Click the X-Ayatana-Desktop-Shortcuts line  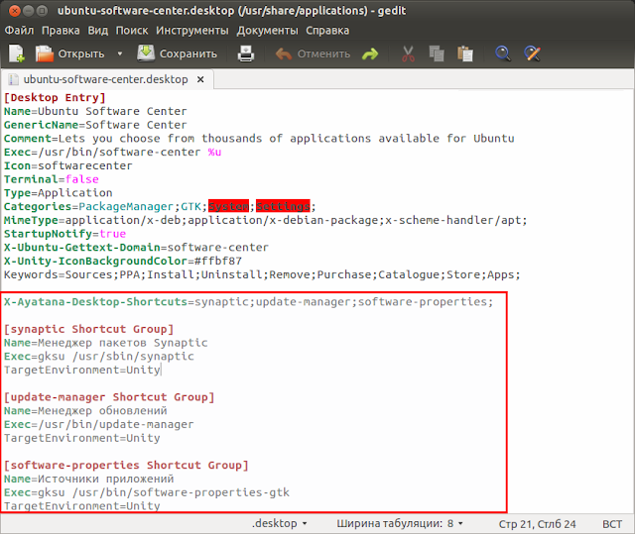coord(249,301)
